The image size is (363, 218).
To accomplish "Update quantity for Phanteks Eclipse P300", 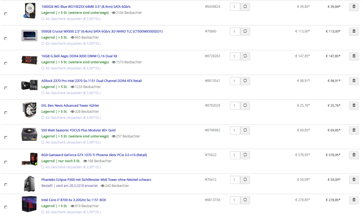I will [x=245, y=180].
